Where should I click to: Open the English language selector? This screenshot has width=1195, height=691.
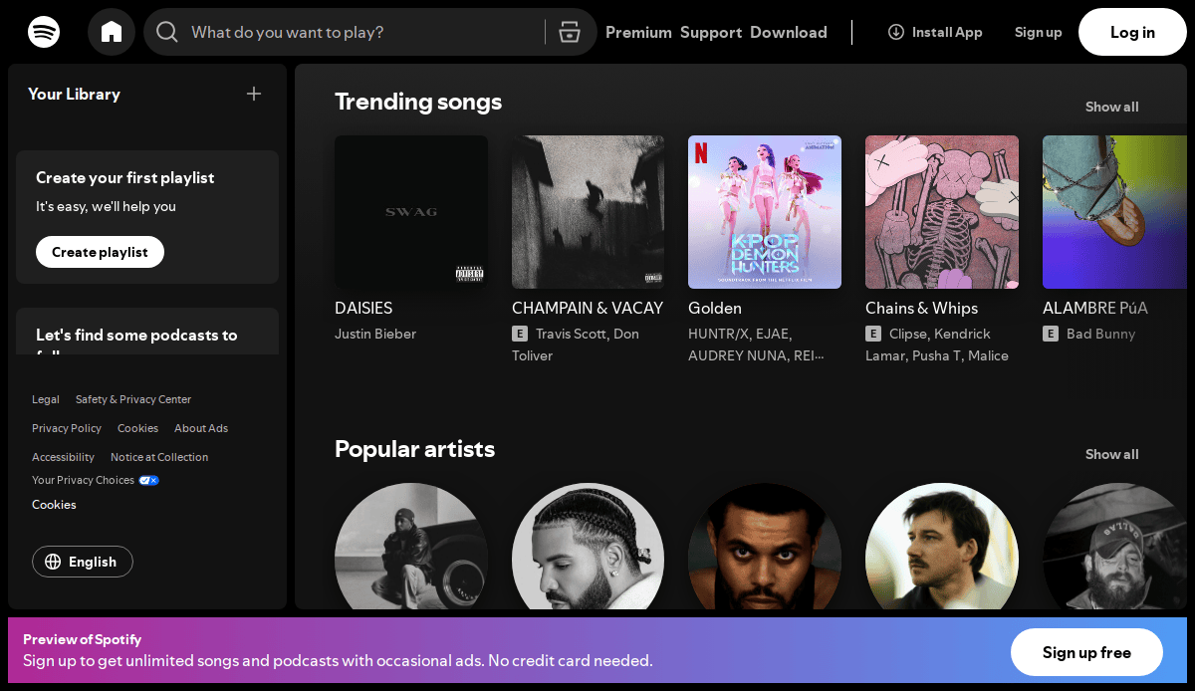point(83,562)
